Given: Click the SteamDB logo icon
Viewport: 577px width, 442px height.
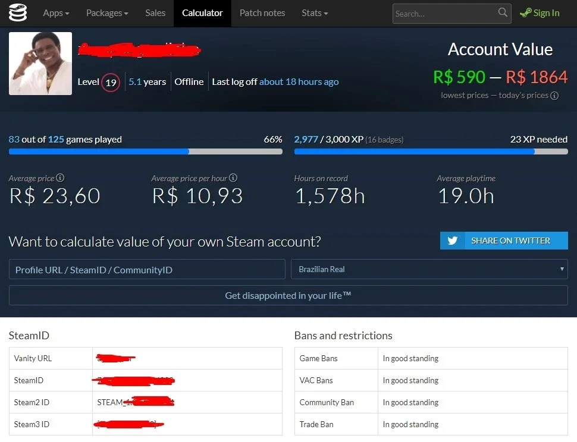Looking at the screenshot, I should click(x=18, y=13).
